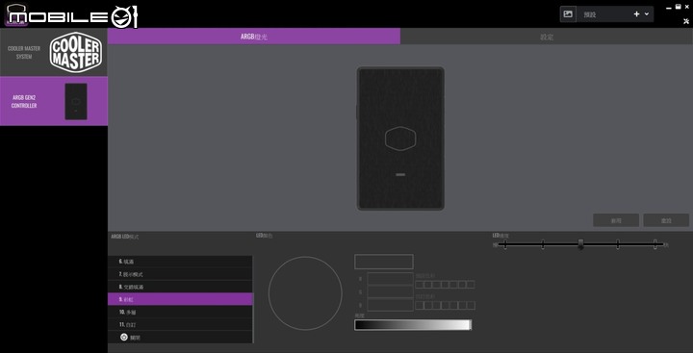This screenshot has height=353, width=693.
Task: Turn off LEDs with power icon 關閉
Action: (180, 337)
